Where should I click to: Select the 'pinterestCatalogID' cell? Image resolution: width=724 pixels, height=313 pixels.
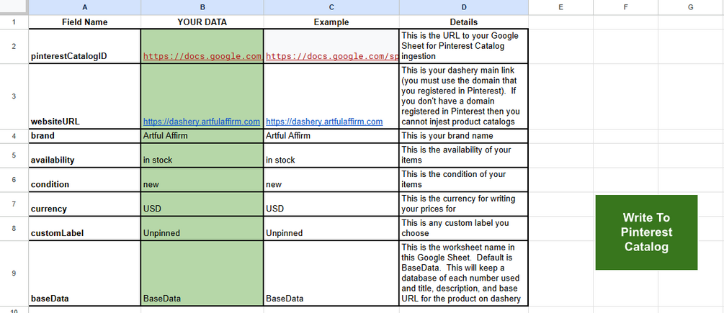[x=85, y=46]
